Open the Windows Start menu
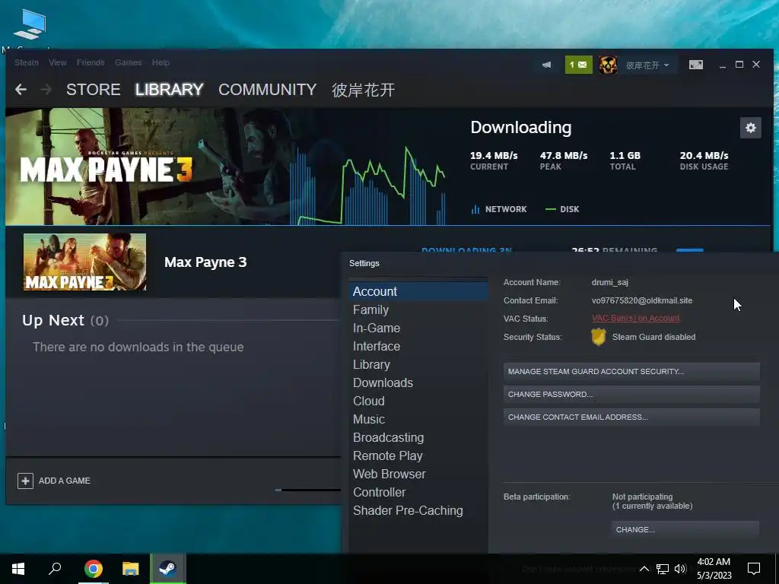The height and width of the screenshot is (584, 779). [18, 569]
